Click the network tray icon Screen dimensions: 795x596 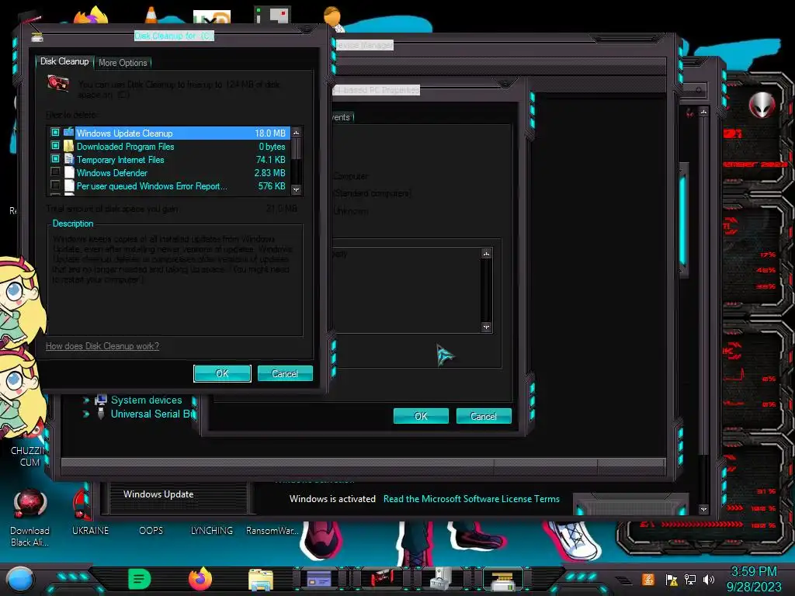[690, 579]
